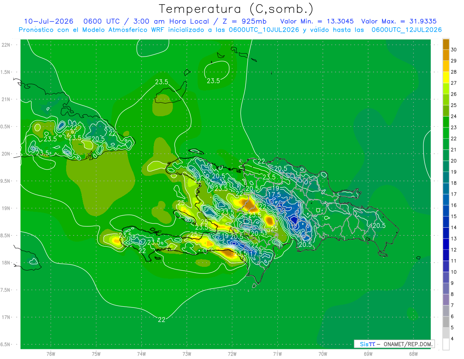Select 'Valor Min. = 13.3045'

317,21
